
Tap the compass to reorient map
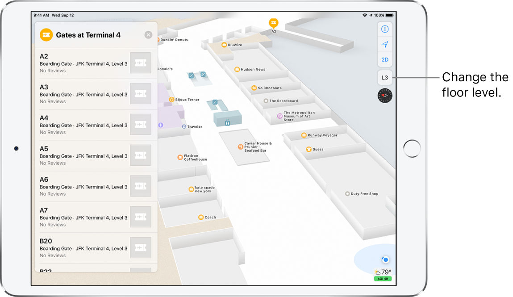(385, 96)
